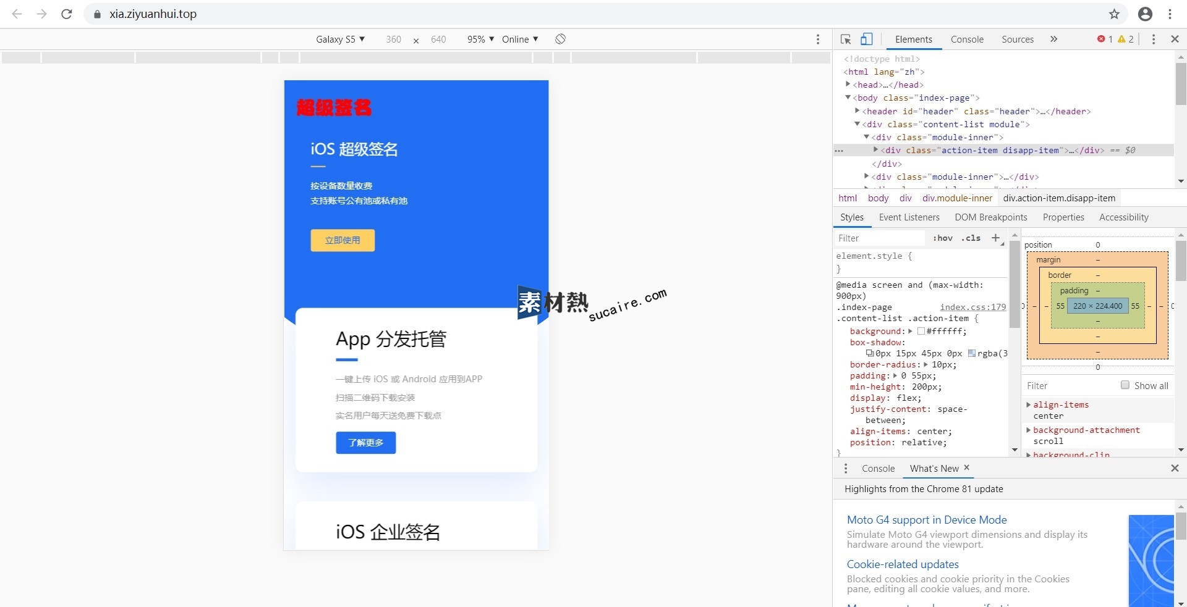Screen dimensions: 1187x607
Task: Select body in the DOM breadcrumb
Action: coord(878,198)
